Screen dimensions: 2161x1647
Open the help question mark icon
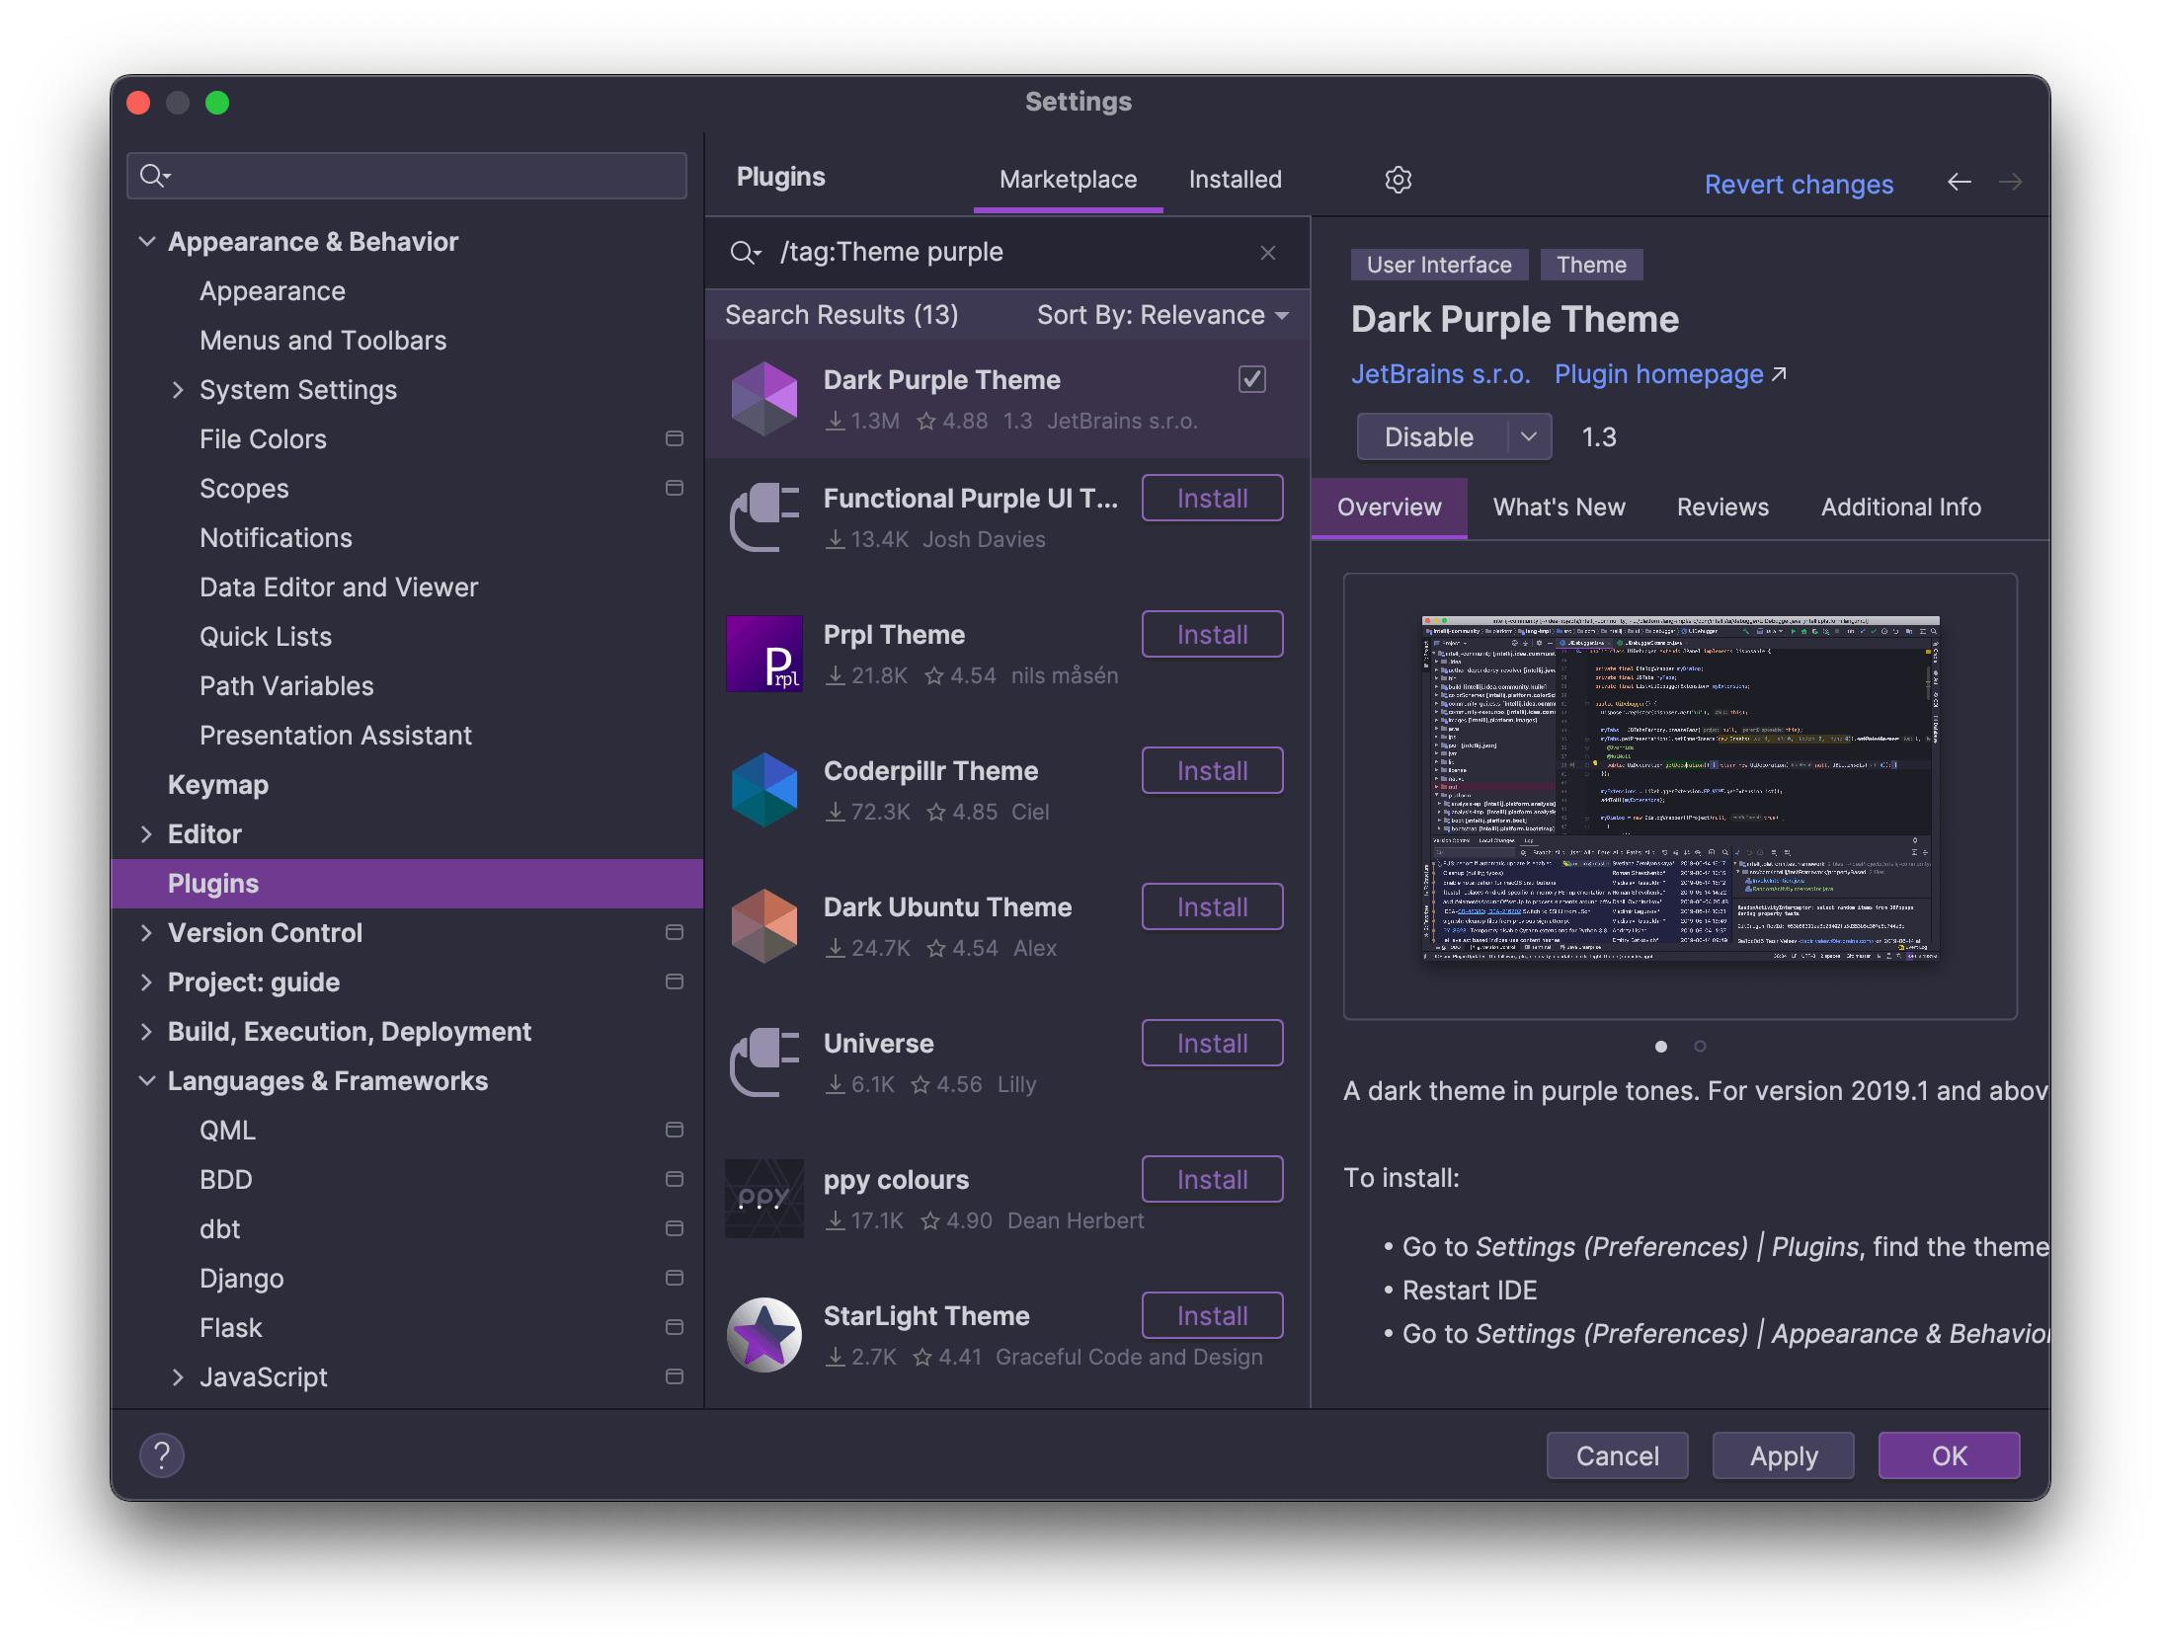tap(162, 1454)
